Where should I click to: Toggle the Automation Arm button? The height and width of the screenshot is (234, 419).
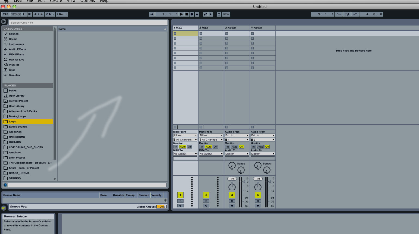205,14
